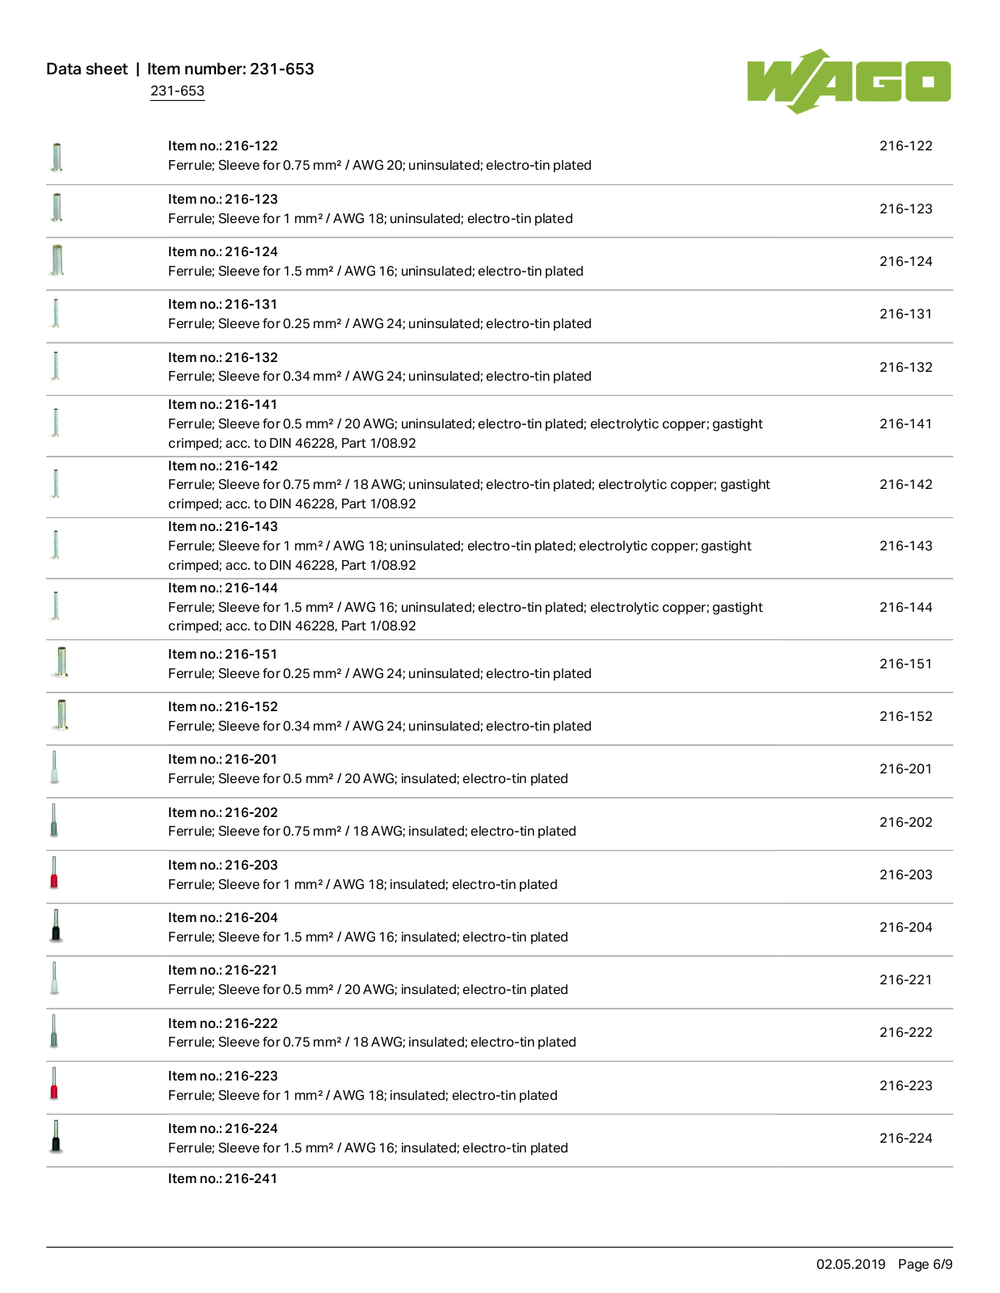Select the 216-122 ferrule product image
This screenshot has width=1000, height=1293.
point(57,157)
